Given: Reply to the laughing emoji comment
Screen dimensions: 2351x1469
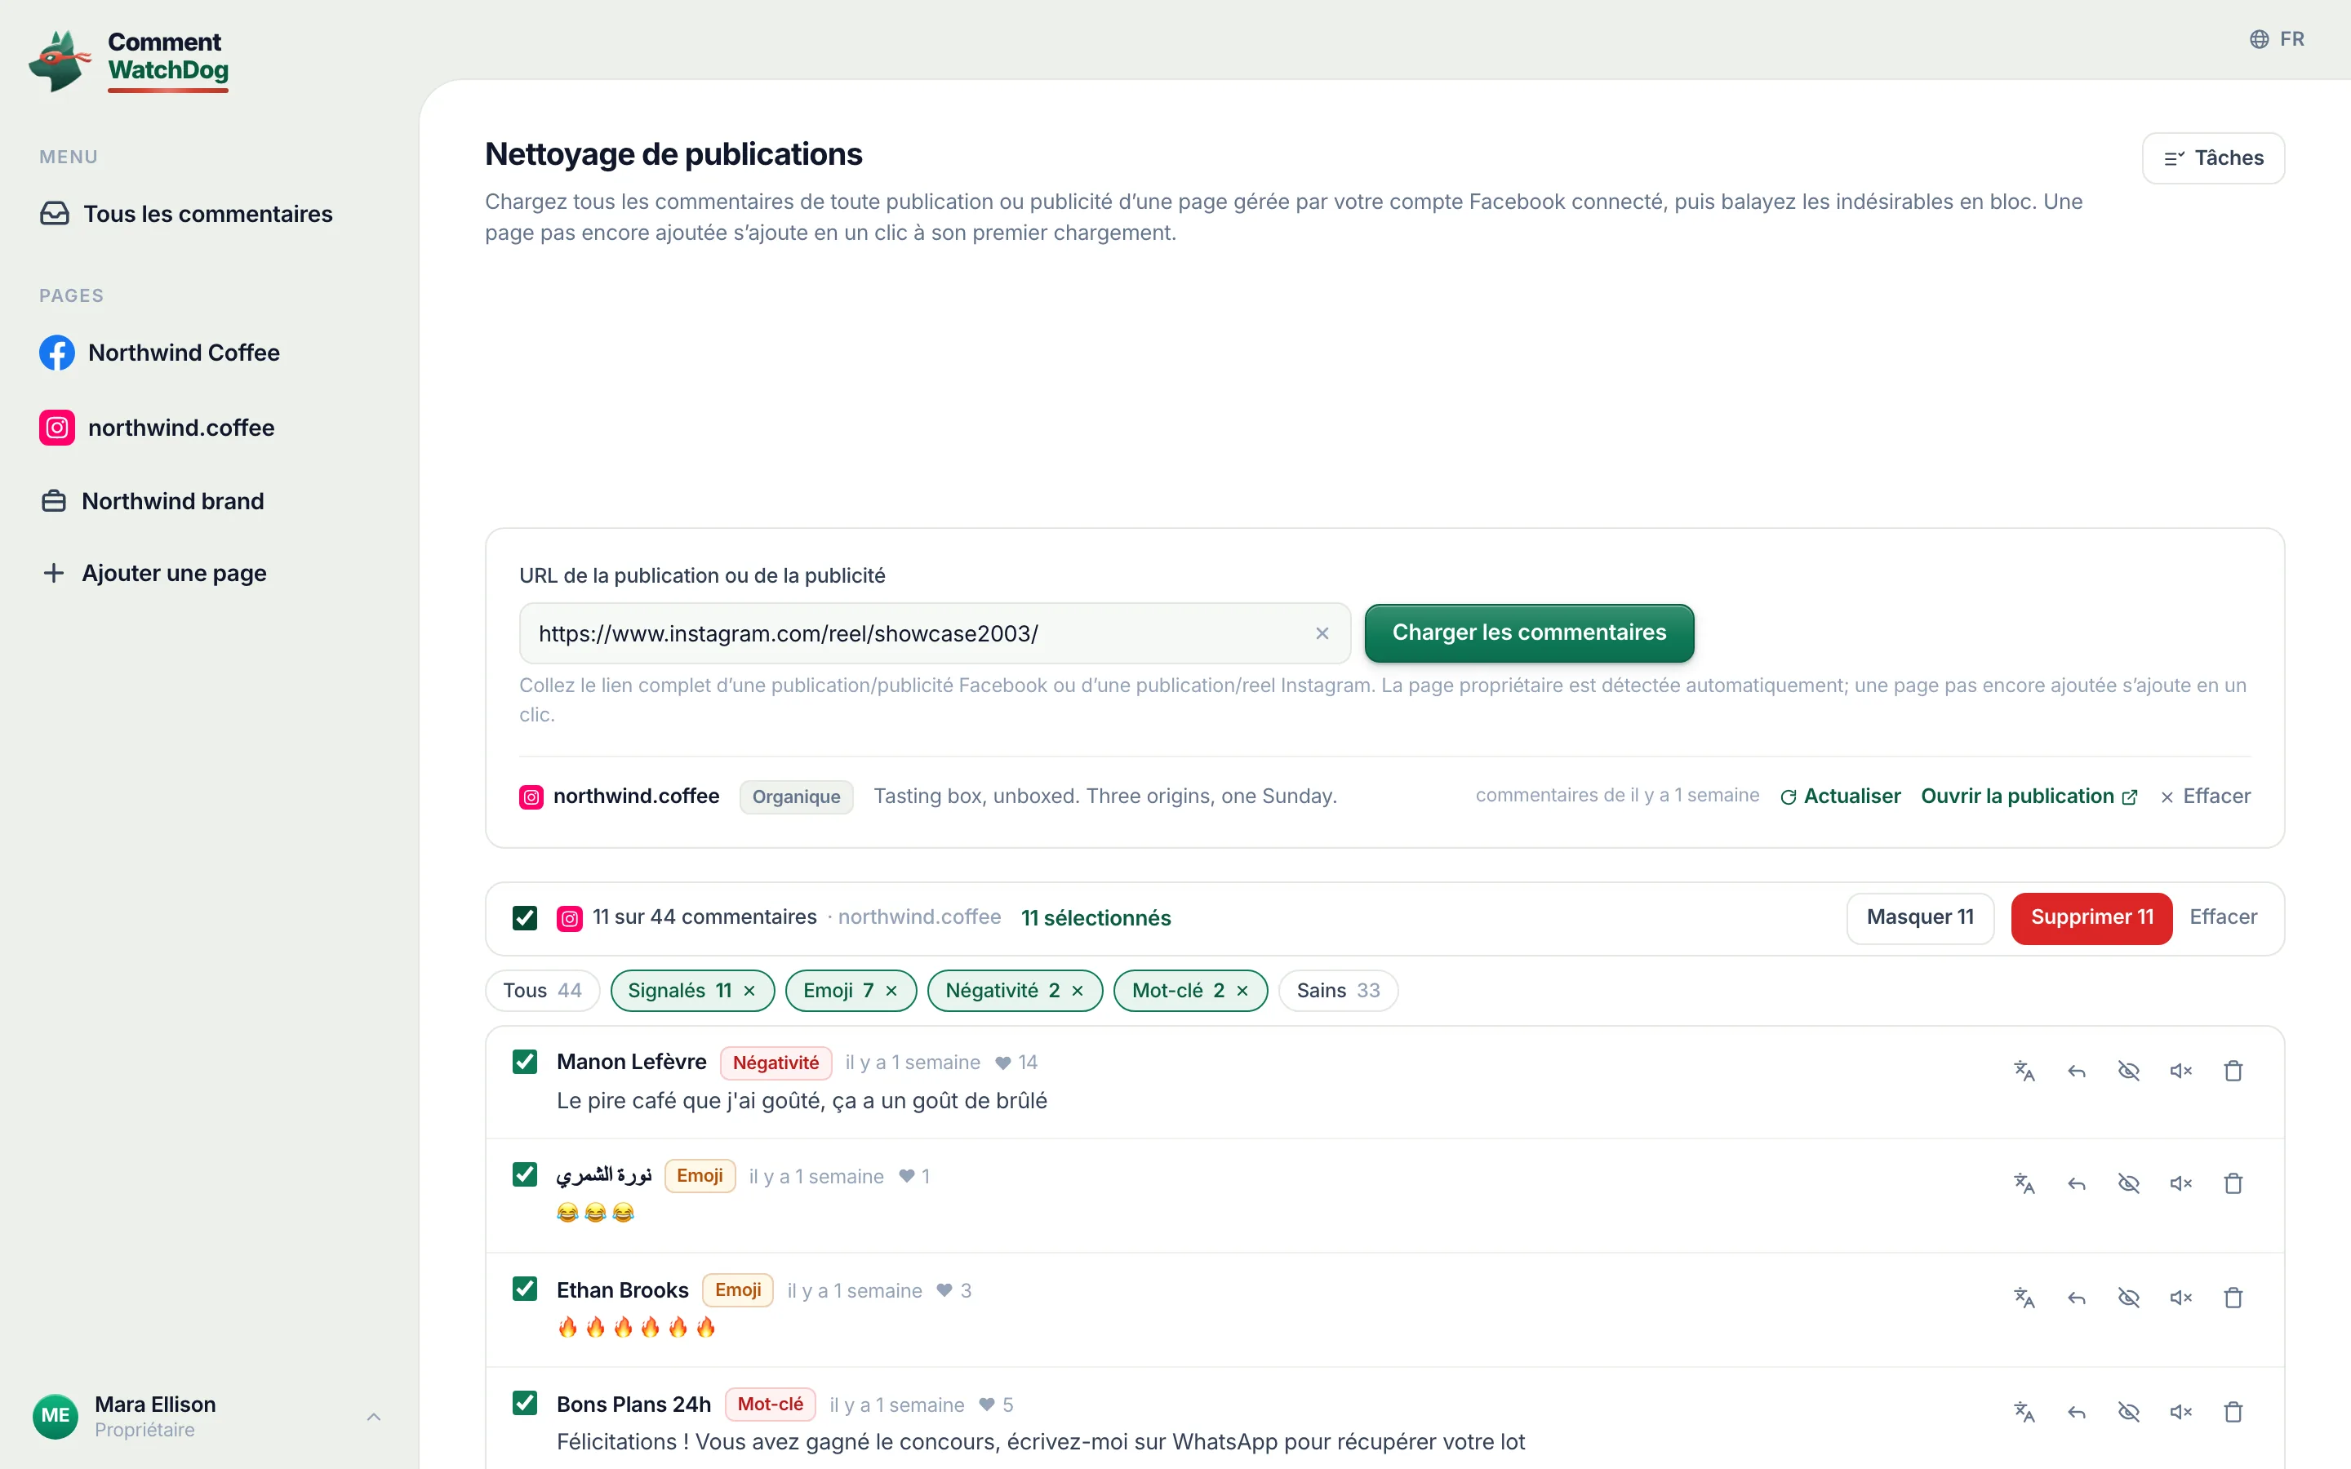Looking at the screenshot, I should tap(2076, 1183).
